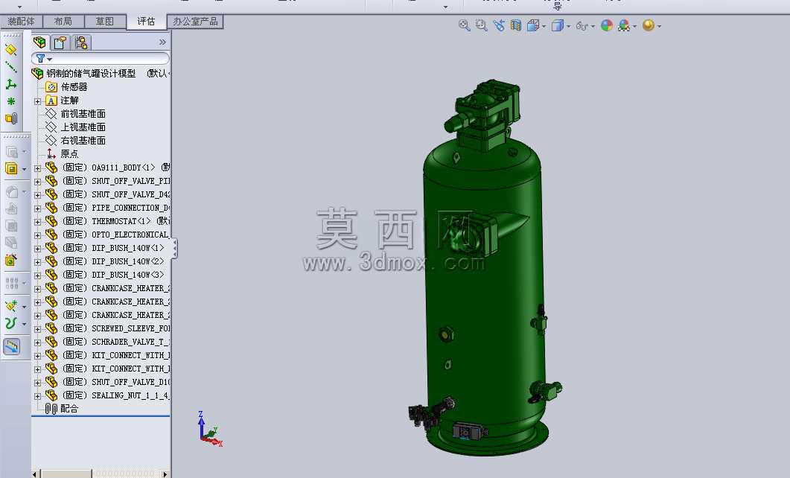Click the green curved hook toolbar icon
Image resolution: width=790 pixels, height=478 pixels.
tap(11, 323)
